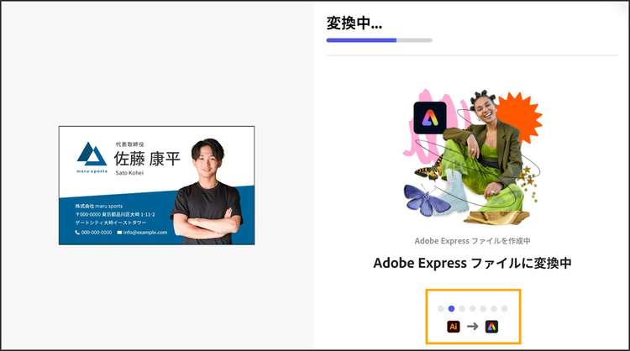
Task: Click the email envelope icon on business card
Action: point(119,233)
